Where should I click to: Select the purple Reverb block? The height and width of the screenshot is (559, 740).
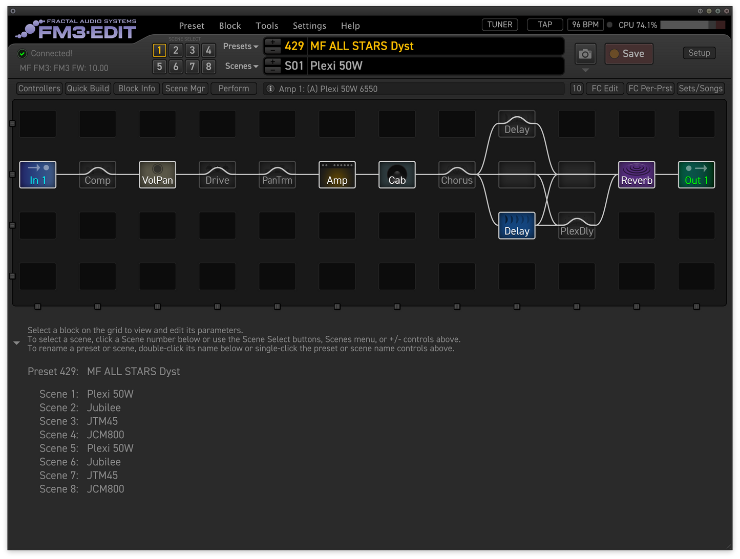coord(637,175)
